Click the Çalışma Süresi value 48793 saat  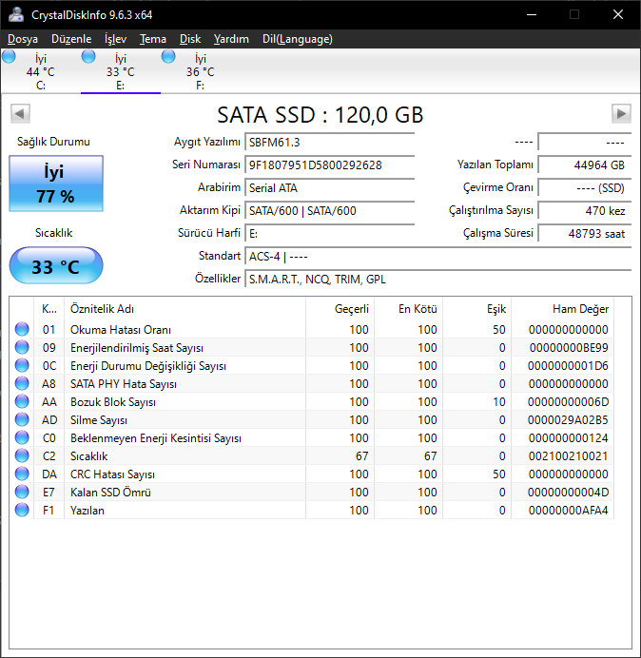pos(584,233)
